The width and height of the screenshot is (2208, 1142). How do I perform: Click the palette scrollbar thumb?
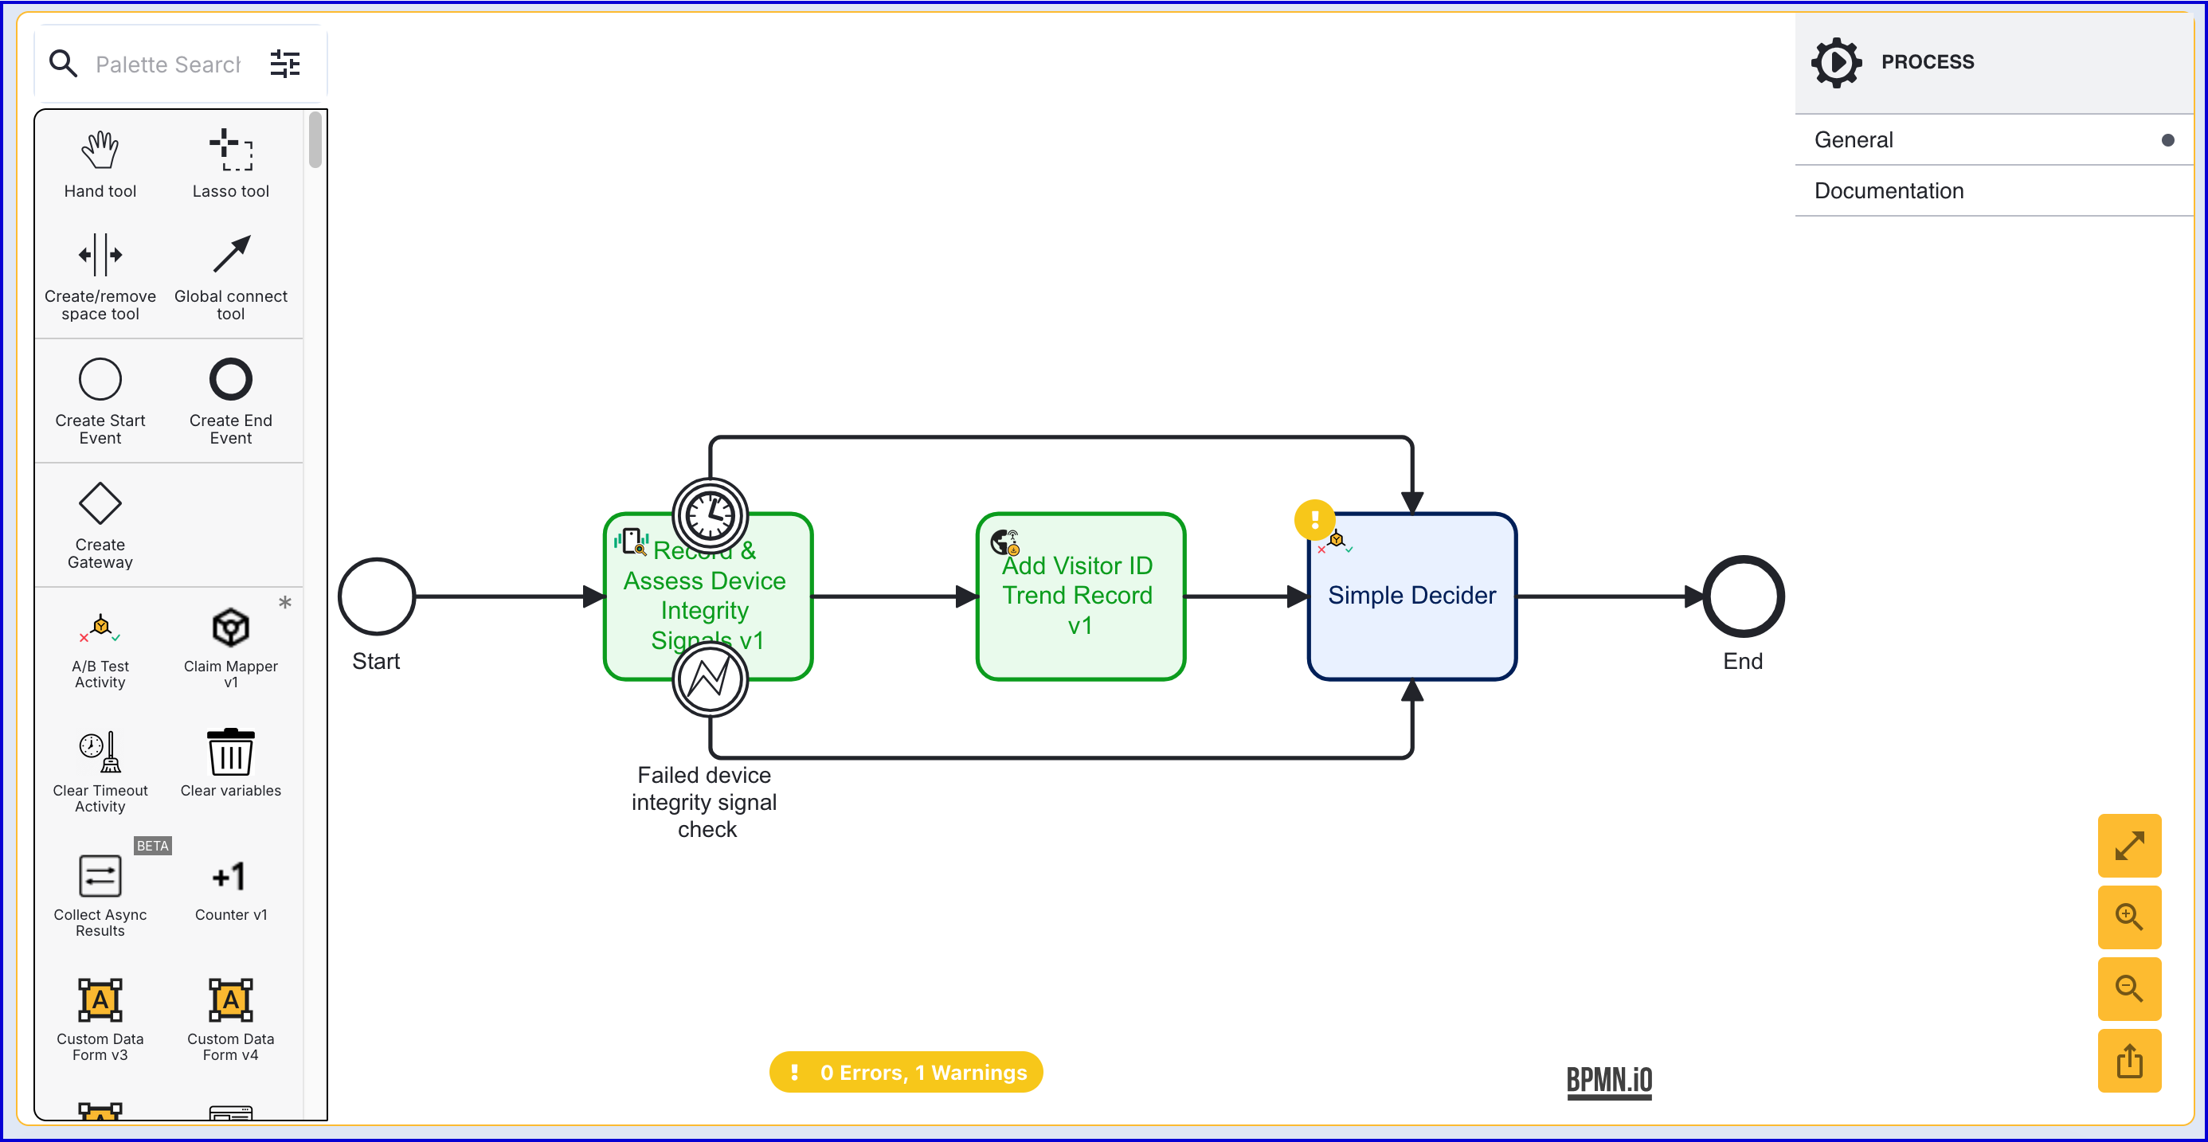pos(315,139)
